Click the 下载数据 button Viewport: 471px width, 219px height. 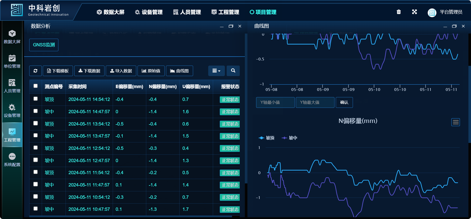(89, 71)
